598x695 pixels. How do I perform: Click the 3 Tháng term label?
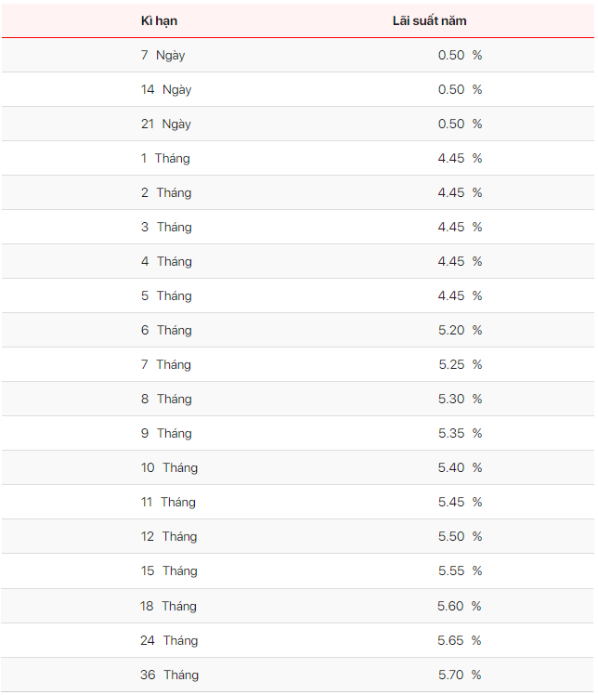[166, 227]
